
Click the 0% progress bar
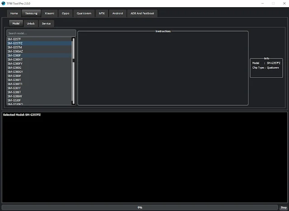pyautogui.click(x=140, y=207)
